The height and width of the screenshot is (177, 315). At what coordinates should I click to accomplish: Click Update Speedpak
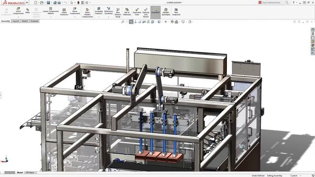(166, 12)
